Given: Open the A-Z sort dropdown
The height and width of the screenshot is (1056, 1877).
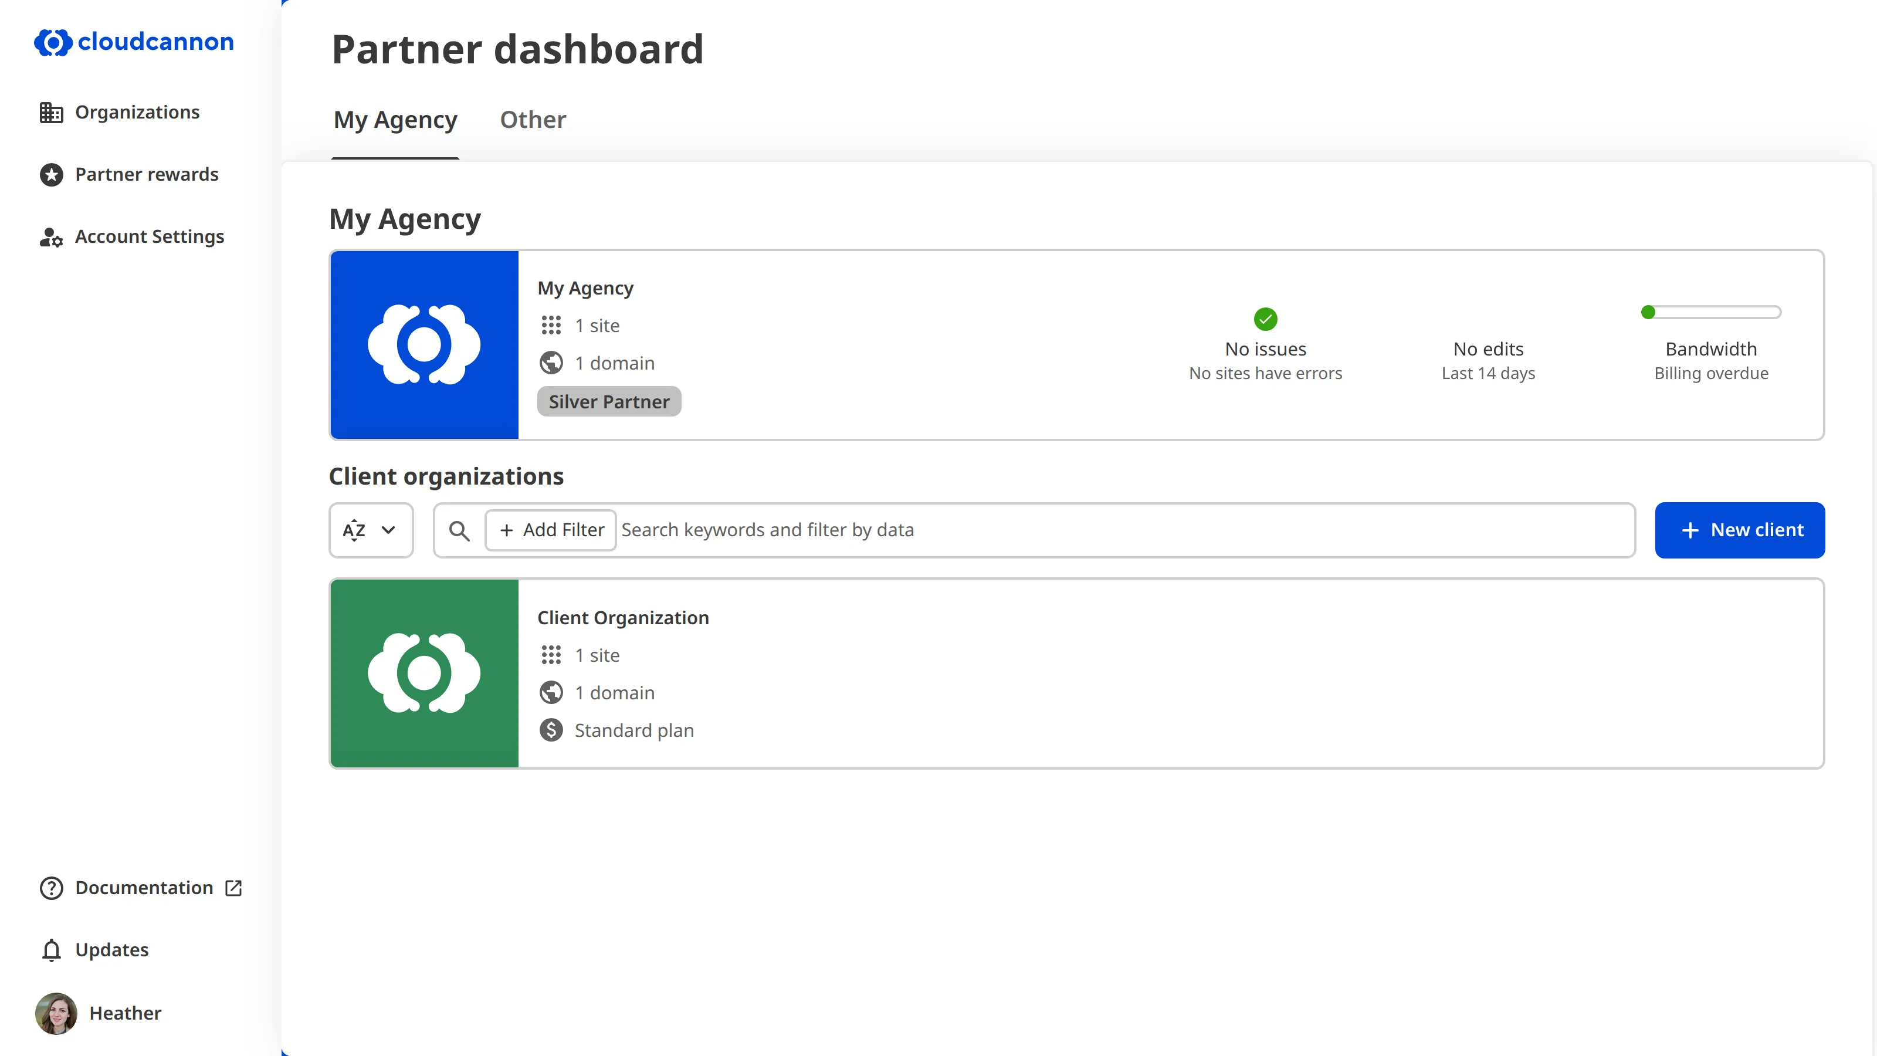Looking at the screenshot, I should 371,530.
